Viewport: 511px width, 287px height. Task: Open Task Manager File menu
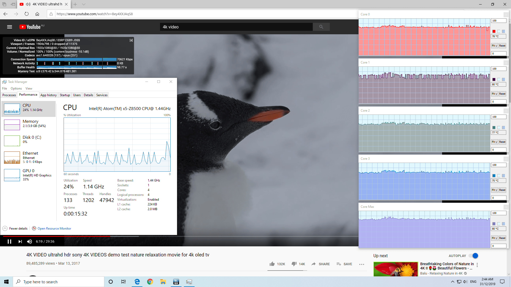pos(5,88)
